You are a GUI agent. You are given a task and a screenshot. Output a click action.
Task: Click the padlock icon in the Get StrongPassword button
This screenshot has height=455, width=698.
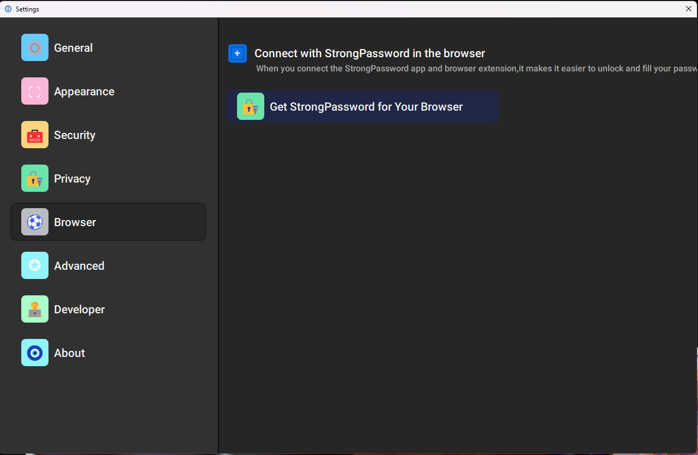(251, 106)
